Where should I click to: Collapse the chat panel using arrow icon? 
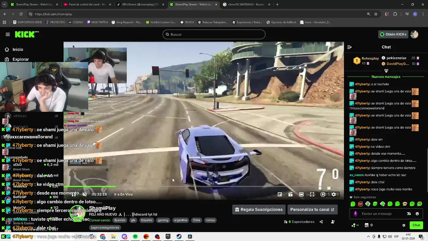(349, 47)
